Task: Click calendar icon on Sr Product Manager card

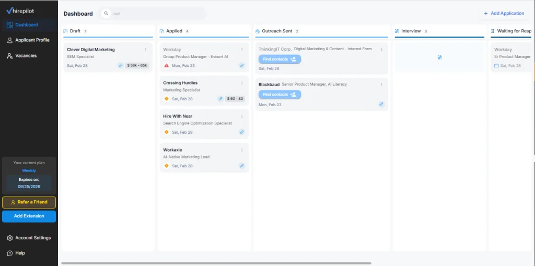Action: pos(496,65)
